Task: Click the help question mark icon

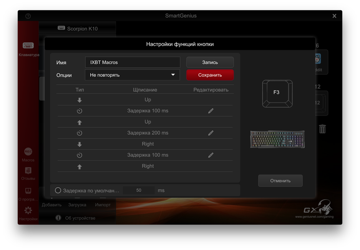Action: click(28, 16)
